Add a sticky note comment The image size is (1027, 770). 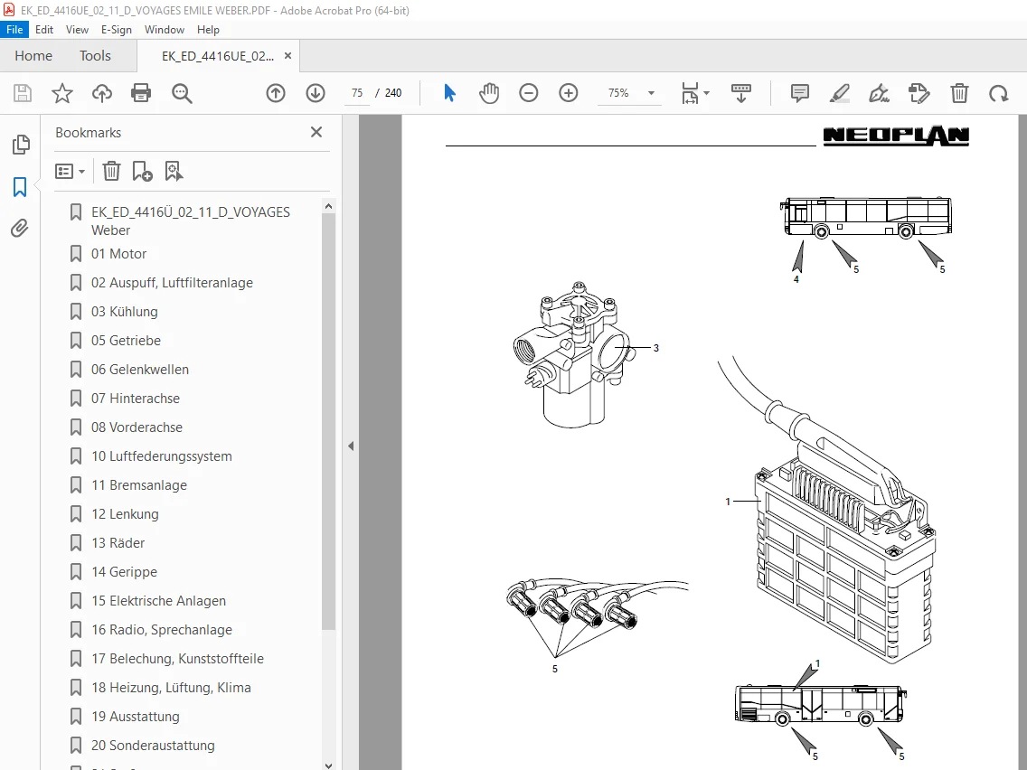point(800,93)
